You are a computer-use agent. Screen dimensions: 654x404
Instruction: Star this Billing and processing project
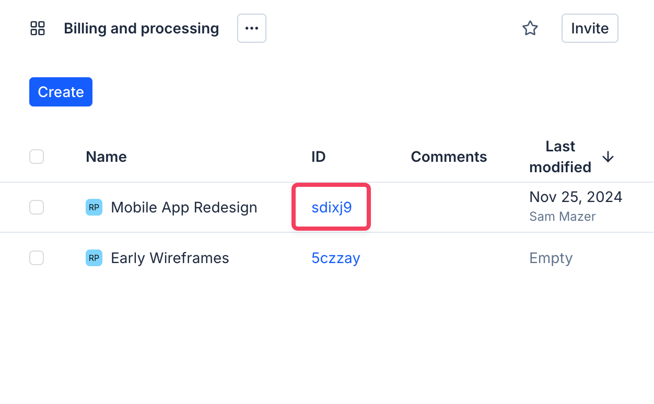tap(530, 28)
